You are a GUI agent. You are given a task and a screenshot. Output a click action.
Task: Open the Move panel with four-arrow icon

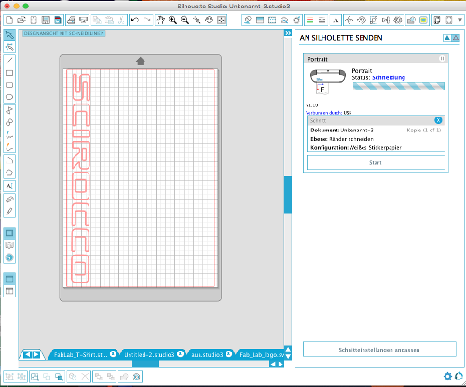click(x=349, y=21)
